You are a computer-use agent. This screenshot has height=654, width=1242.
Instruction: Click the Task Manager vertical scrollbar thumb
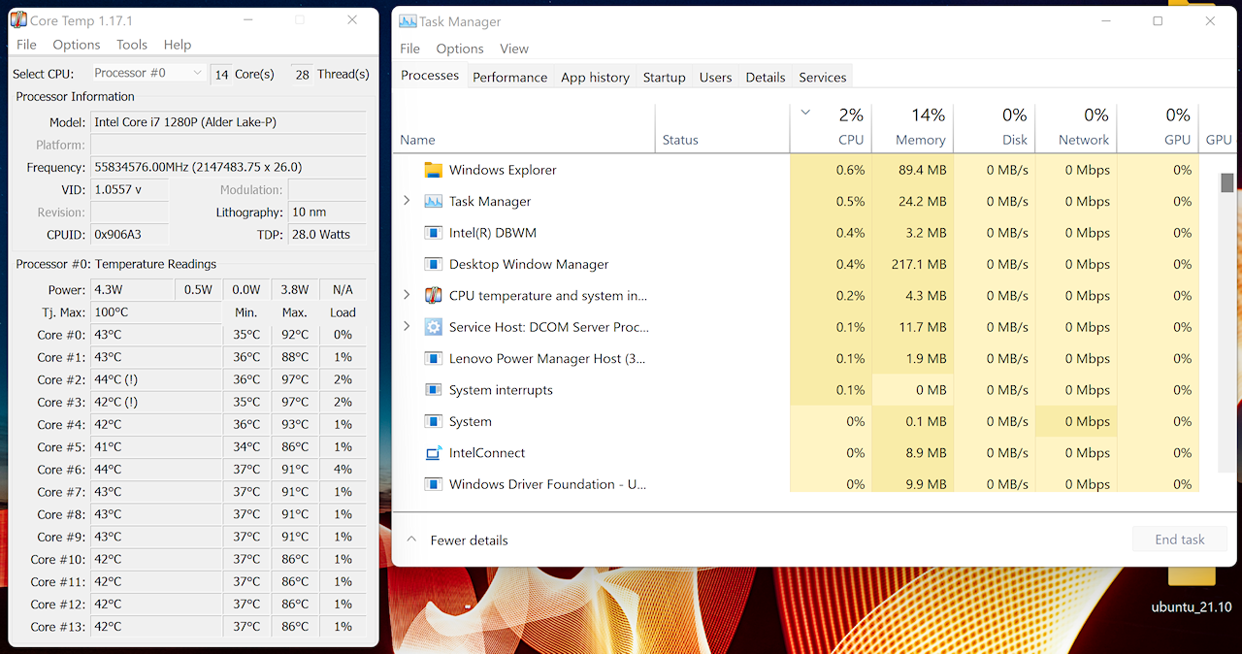(x=1227, y=183)
